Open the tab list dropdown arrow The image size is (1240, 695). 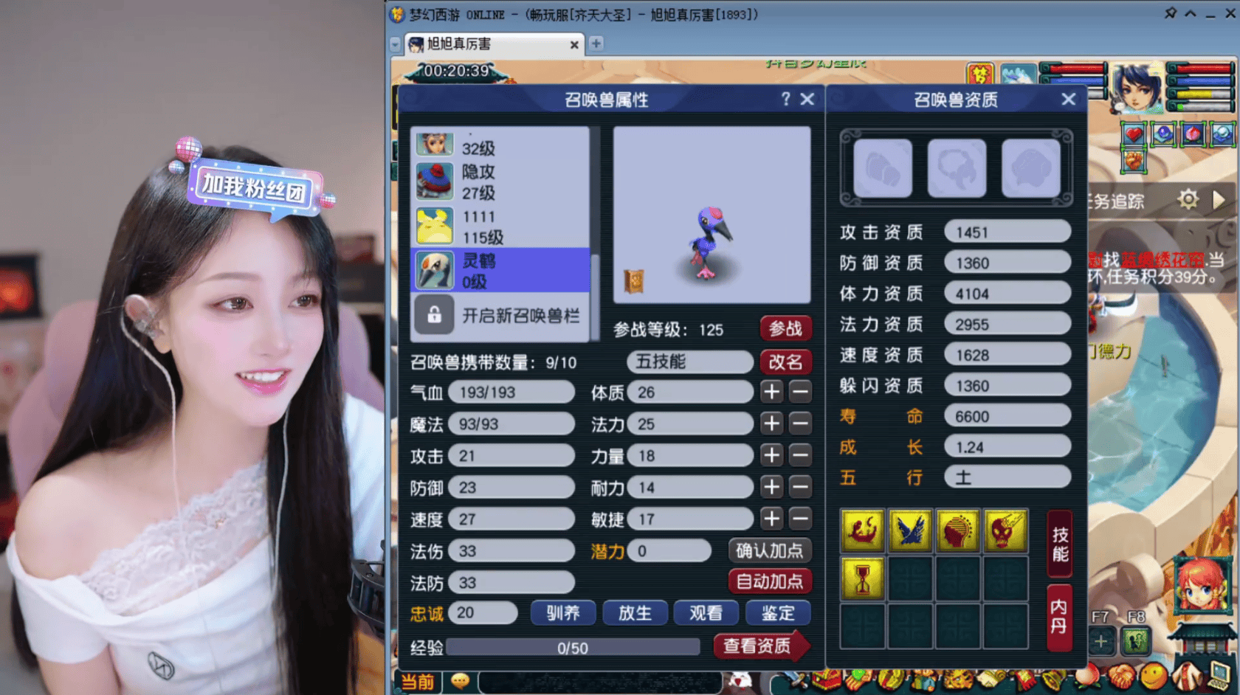click(395, 44)
